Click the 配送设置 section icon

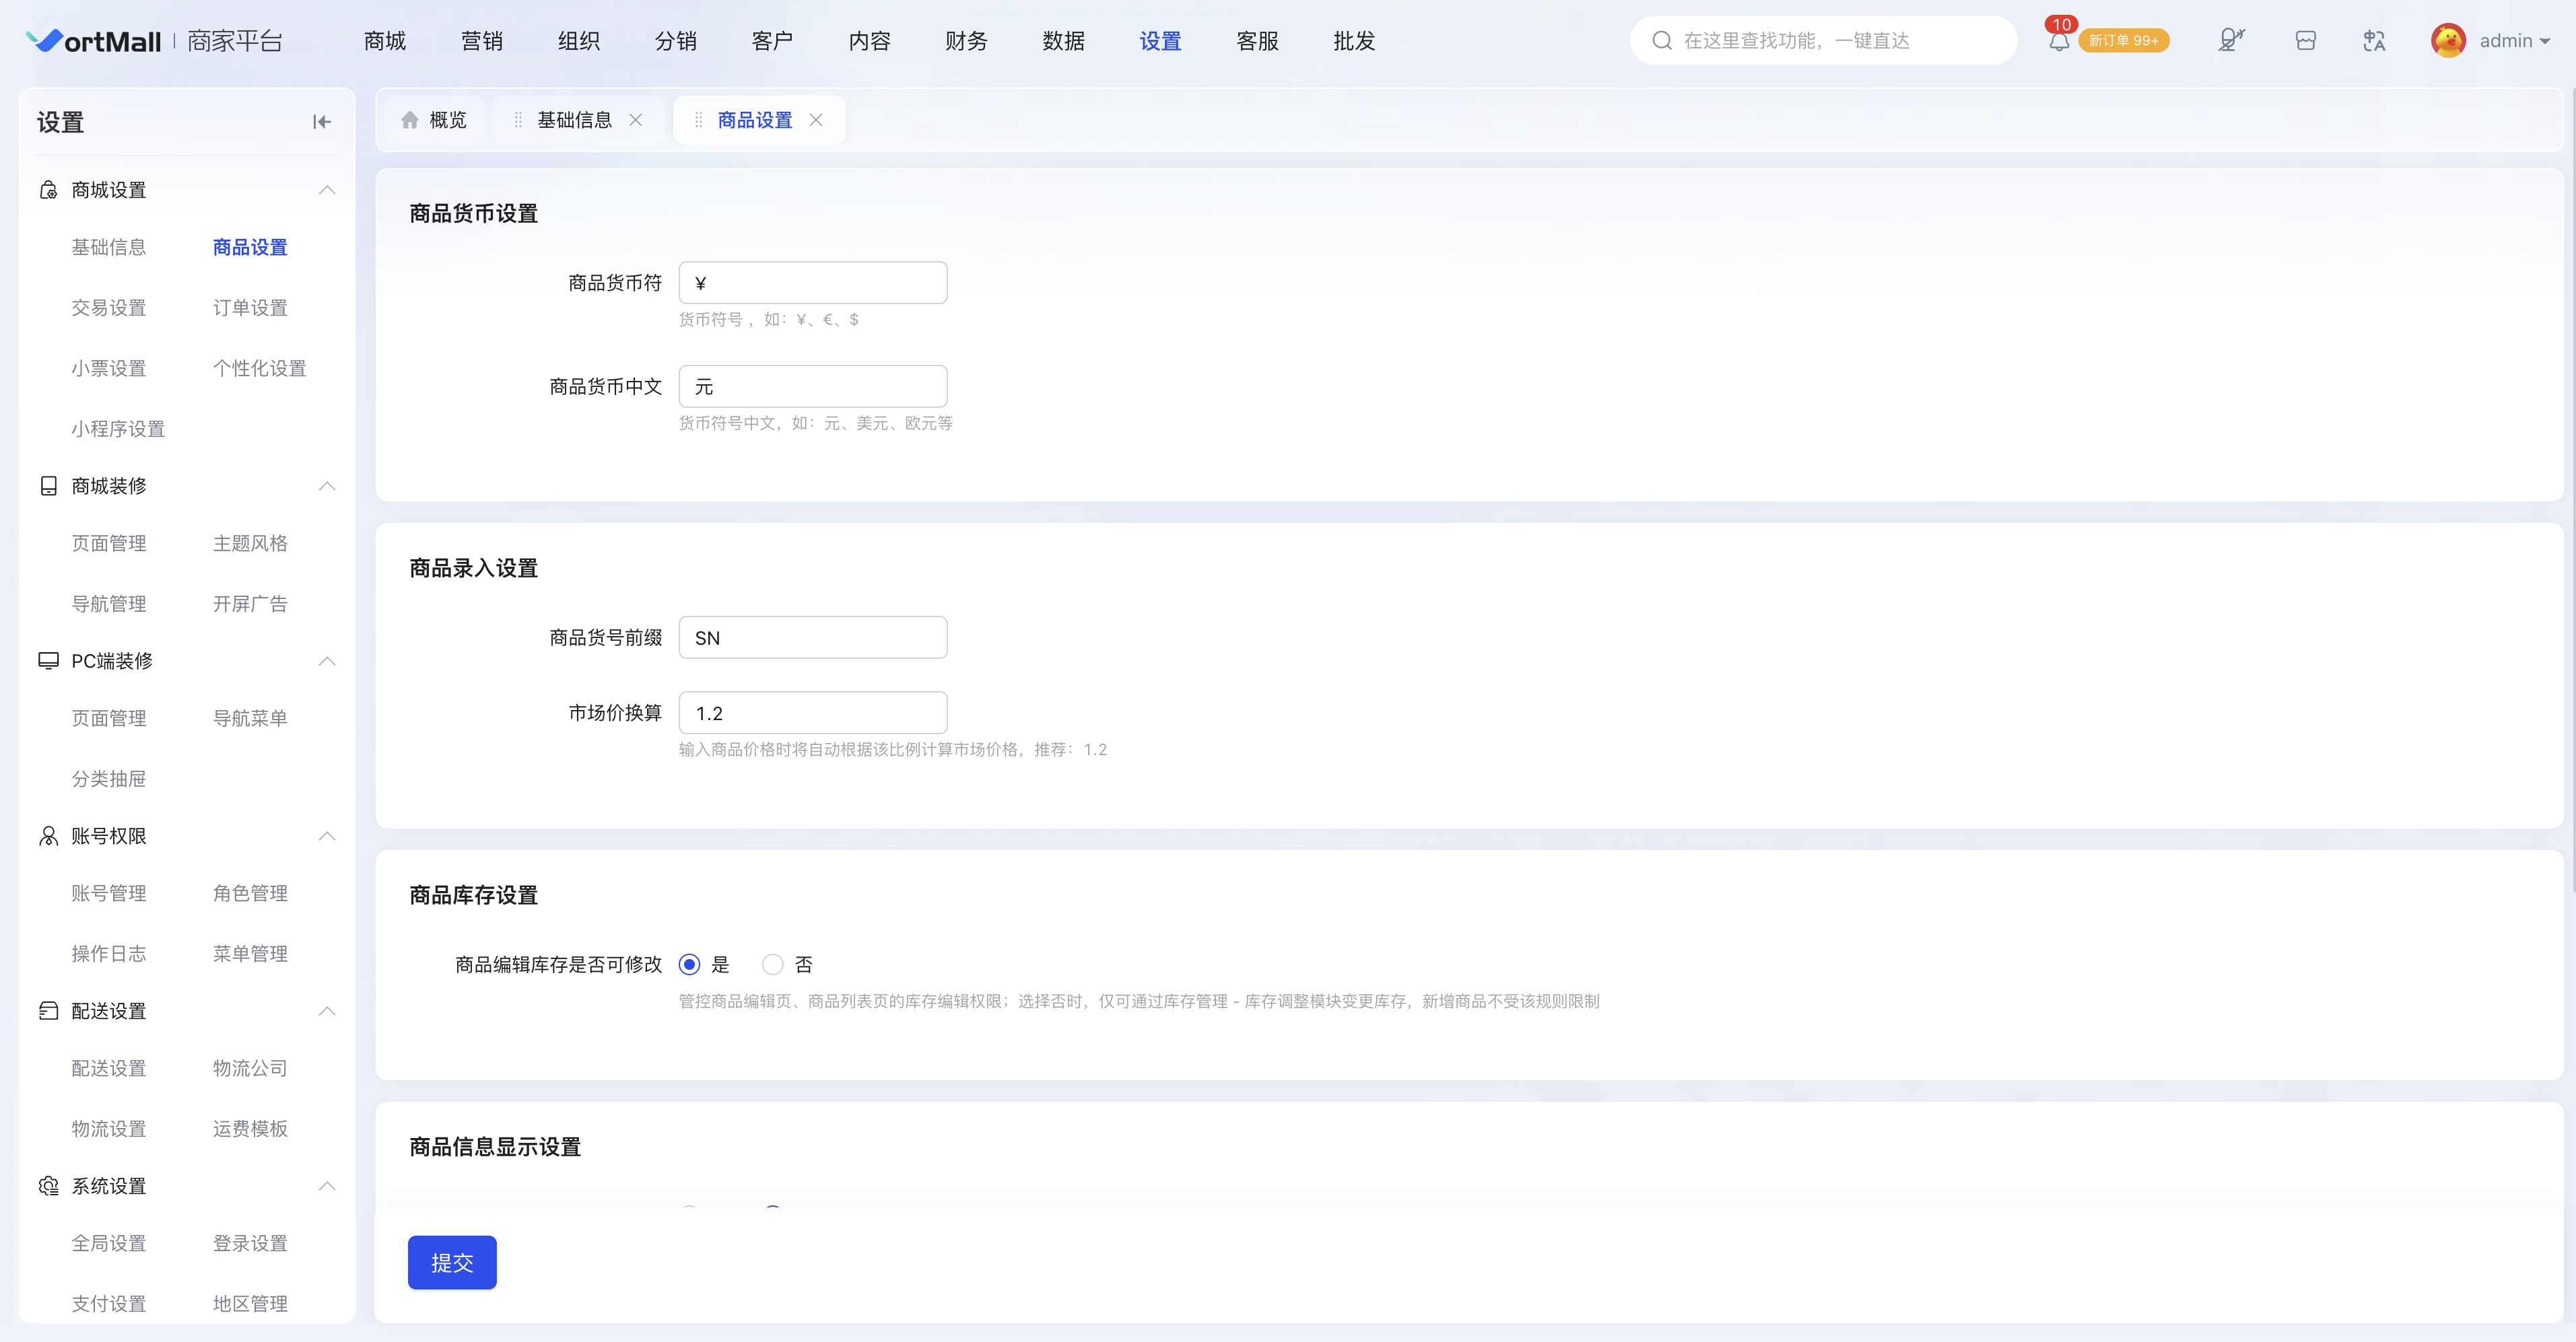pyautogui.click(x=48, y=1010)
